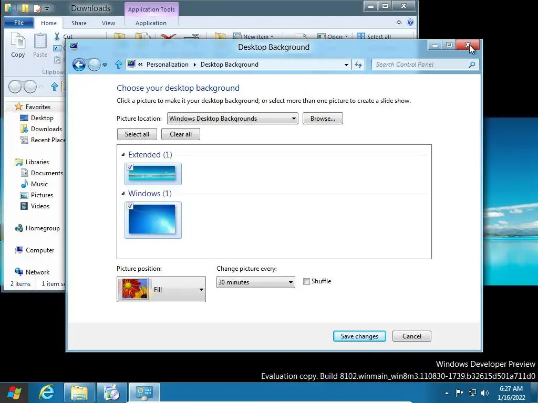Uncheck the Extended lake wallpaper checkbox
Image resolution: width=538 pixels, height=403 pixels.
coord(130,167)
